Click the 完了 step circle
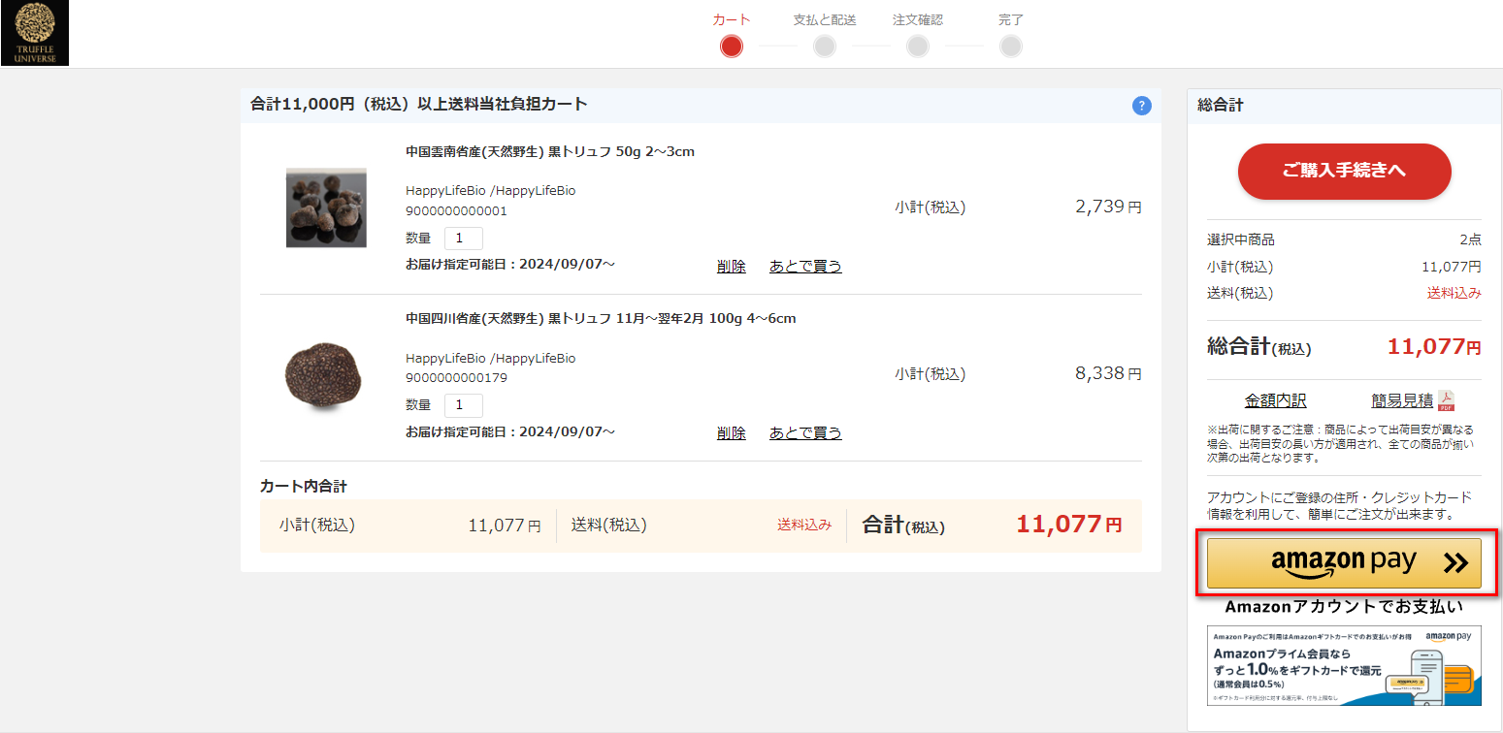1503x733 pixels. tap(1011, 46)
